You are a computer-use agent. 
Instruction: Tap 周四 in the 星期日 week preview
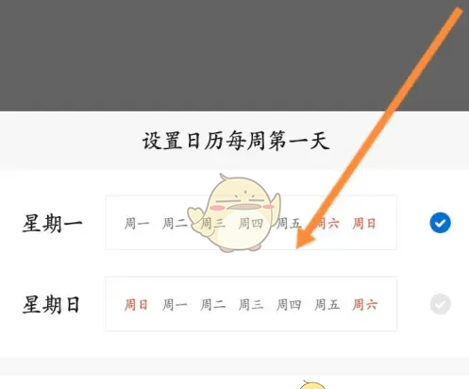click(289, 305)
